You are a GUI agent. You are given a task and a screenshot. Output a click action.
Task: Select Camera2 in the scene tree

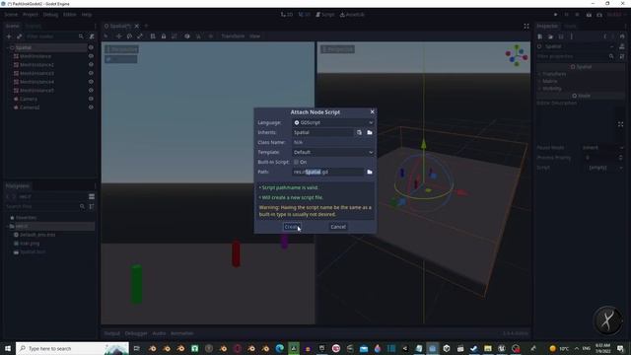(x=30, y=107)
